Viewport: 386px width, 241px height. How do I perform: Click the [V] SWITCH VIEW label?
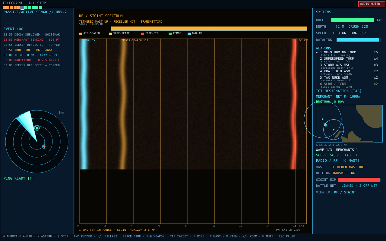coord(288,230)
